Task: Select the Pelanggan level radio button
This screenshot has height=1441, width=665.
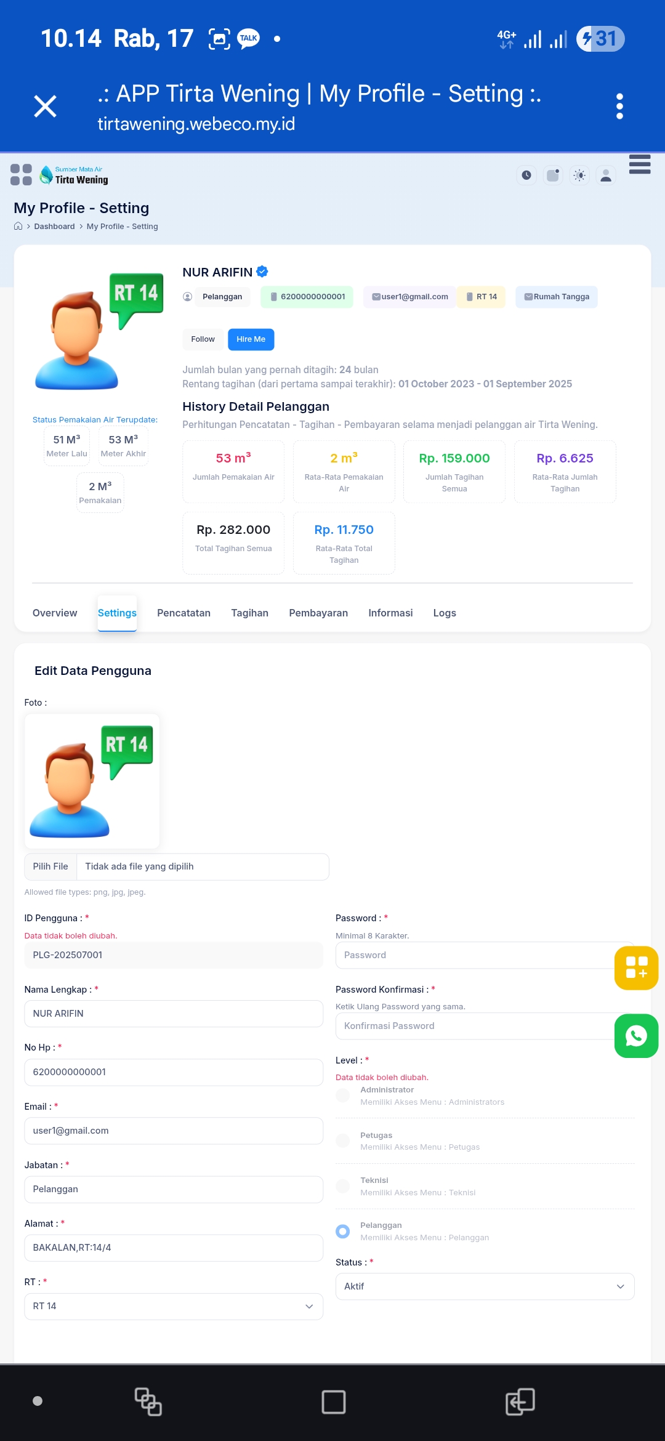Action: pos(343,1231)
